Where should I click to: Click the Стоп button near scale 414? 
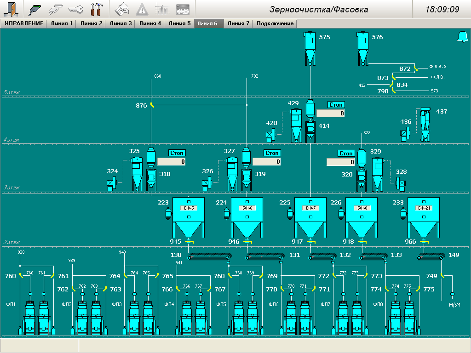point(336,105)
